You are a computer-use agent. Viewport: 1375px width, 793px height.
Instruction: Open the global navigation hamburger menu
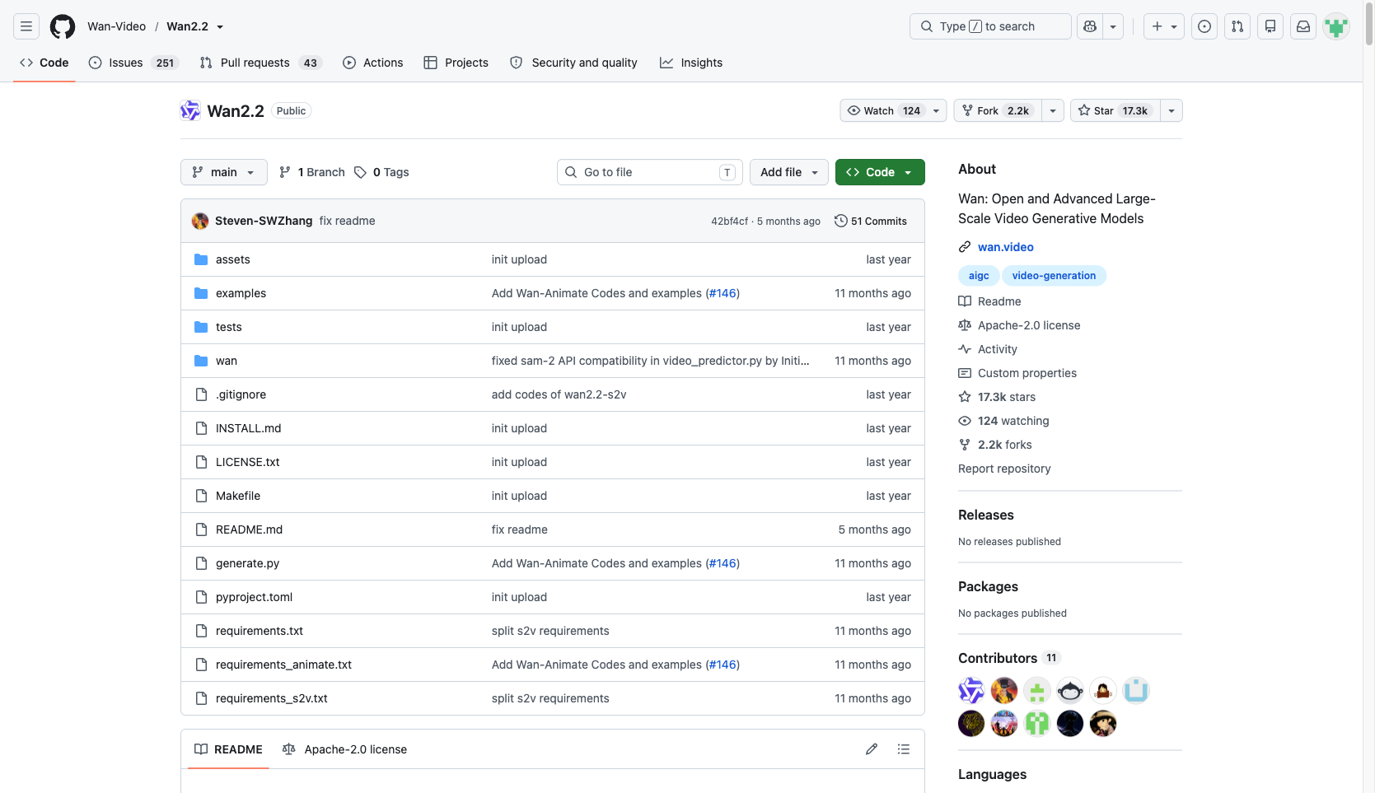26,26
